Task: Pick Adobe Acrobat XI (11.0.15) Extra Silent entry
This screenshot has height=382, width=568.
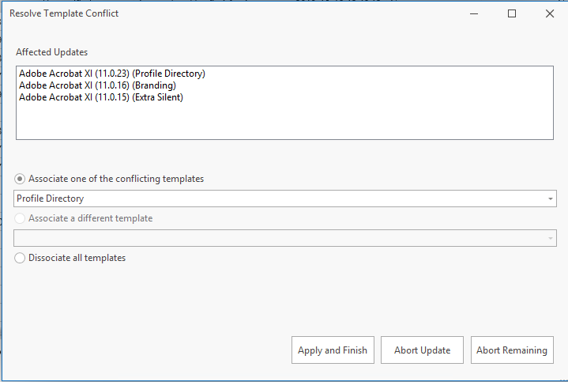Action: click(x=101, y=97)
